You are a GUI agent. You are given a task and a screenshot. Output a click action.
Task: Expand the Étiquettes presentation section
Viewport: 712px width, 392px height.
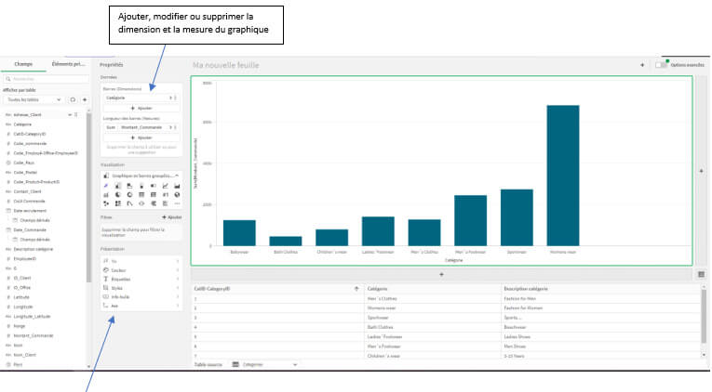coord(141,280)
